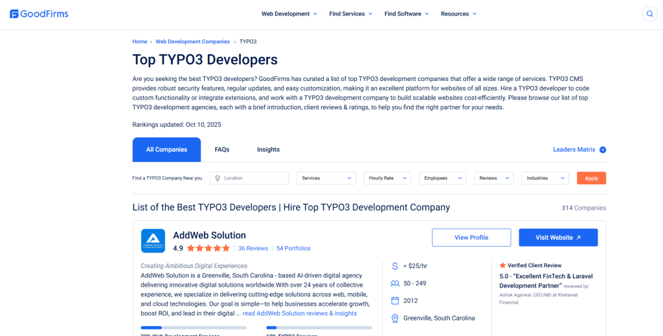Viewport: 663px width, 336px height.
Task: Click the Leaders Matrix arrow icon
Action: [x=603, y=150]
